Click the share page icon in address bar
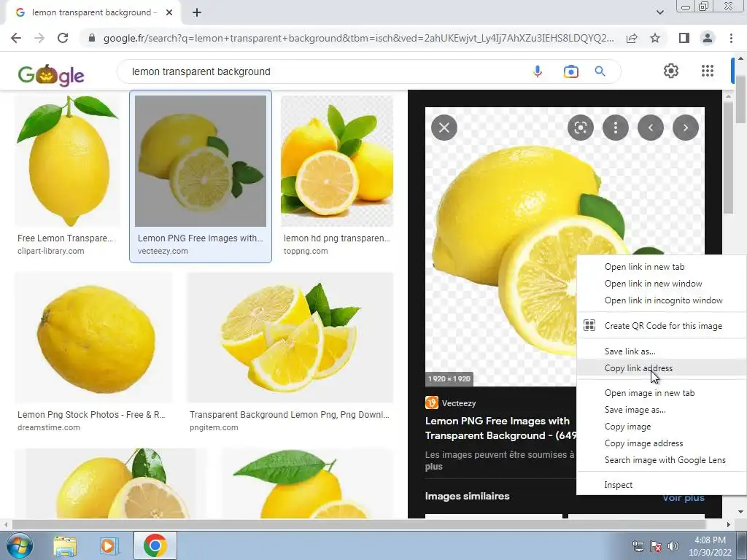The image size is (747, 560). [x=632, y=38]
